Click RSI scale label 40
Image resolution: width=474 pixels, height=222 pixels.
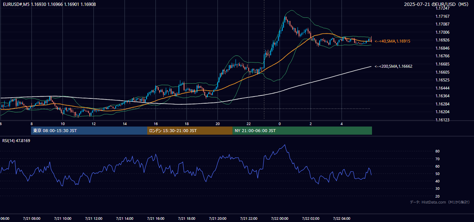[x=437, y=181]
